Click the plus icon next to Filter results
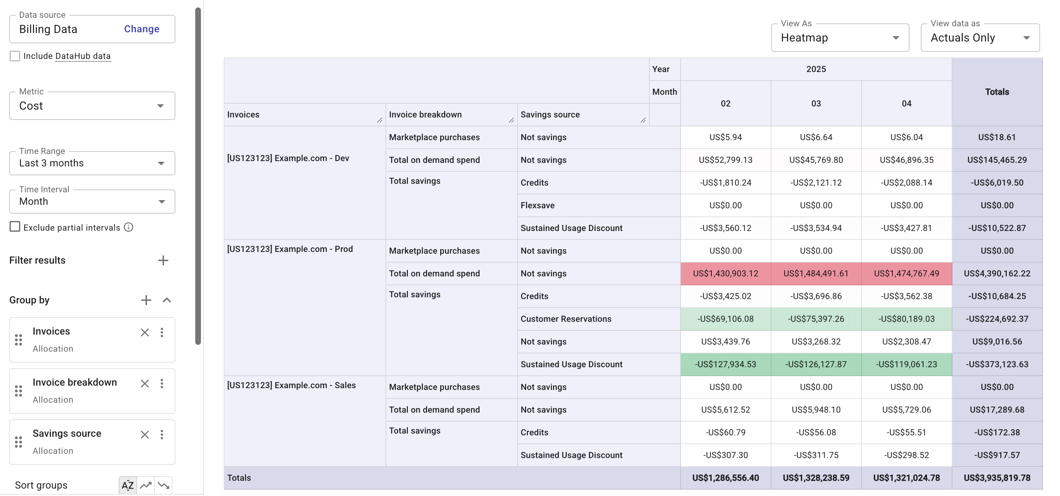The width and height of the screenshot is (1060, 496). click(x=163, y=260)
